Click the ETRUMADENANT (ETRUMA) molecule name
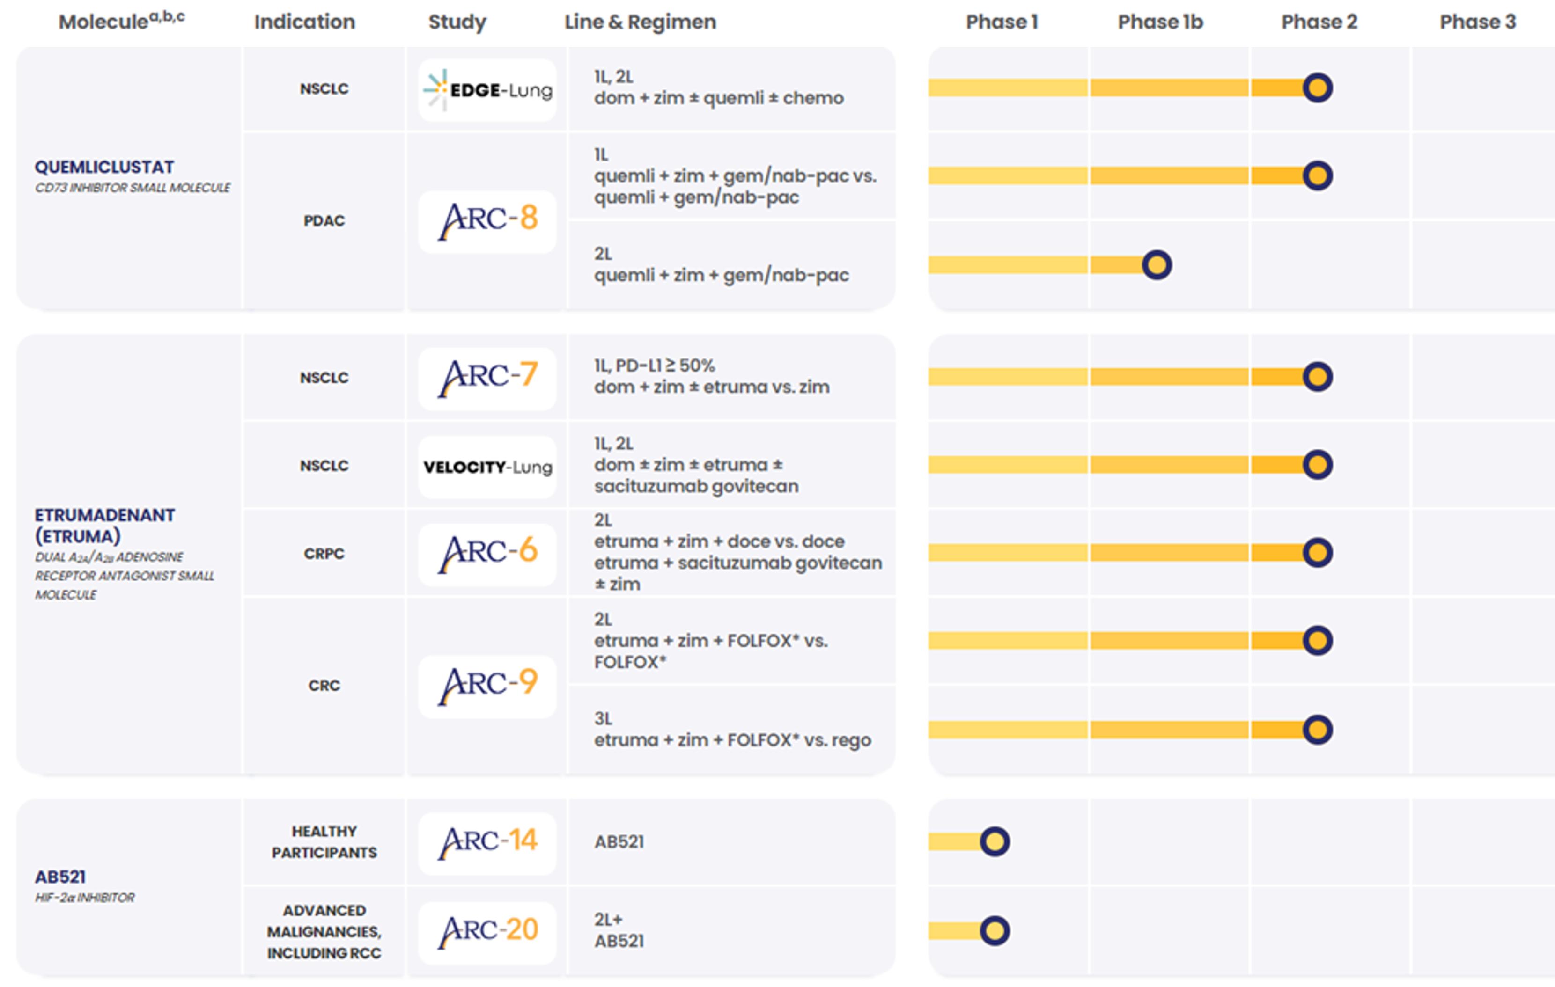1555x987 pixels. pos(104,526)
